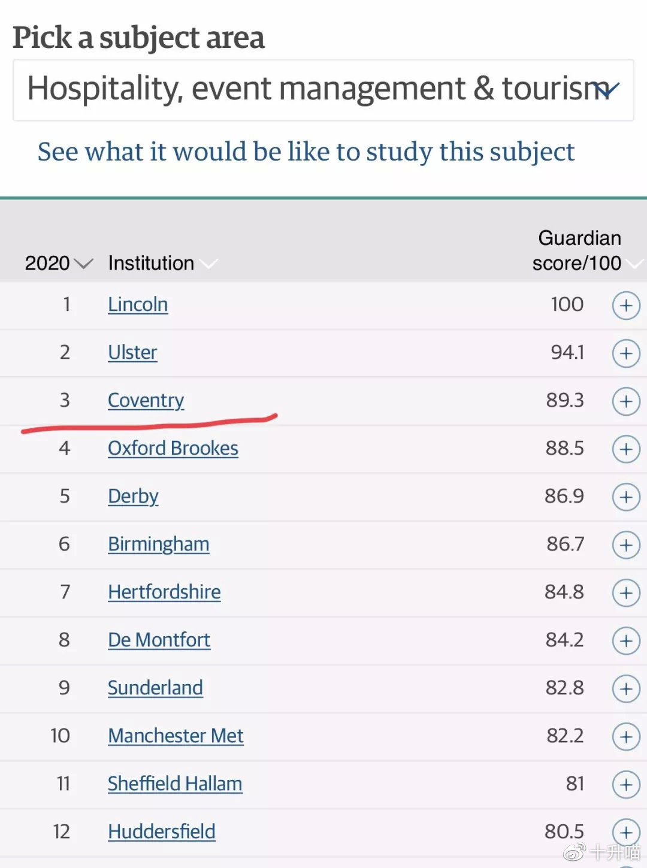This screenshot has width=647, height=868.
Task: Expand details plus icon for Ulster
Action: coord(626,353)
